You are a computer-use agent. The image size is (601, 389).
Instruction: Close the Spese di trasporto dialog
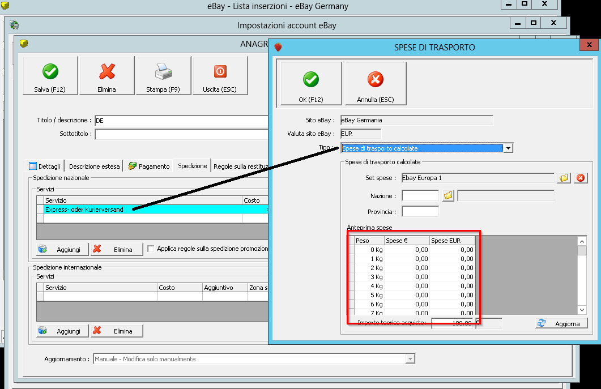click(590, 45)
